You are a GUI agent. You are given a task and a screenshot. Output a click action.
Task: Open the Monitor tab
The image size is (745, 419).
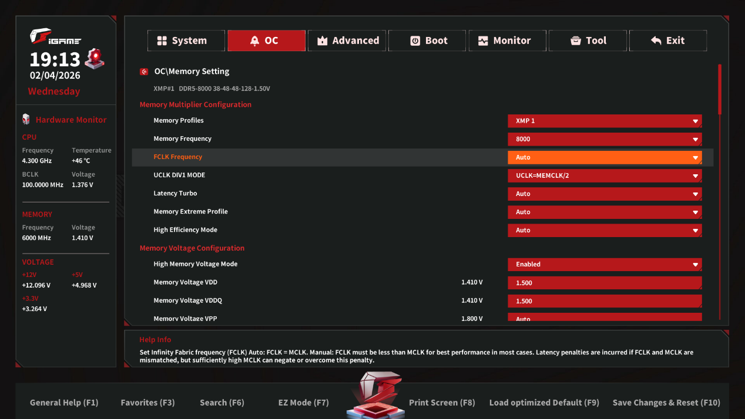click(x=508, y=40)
